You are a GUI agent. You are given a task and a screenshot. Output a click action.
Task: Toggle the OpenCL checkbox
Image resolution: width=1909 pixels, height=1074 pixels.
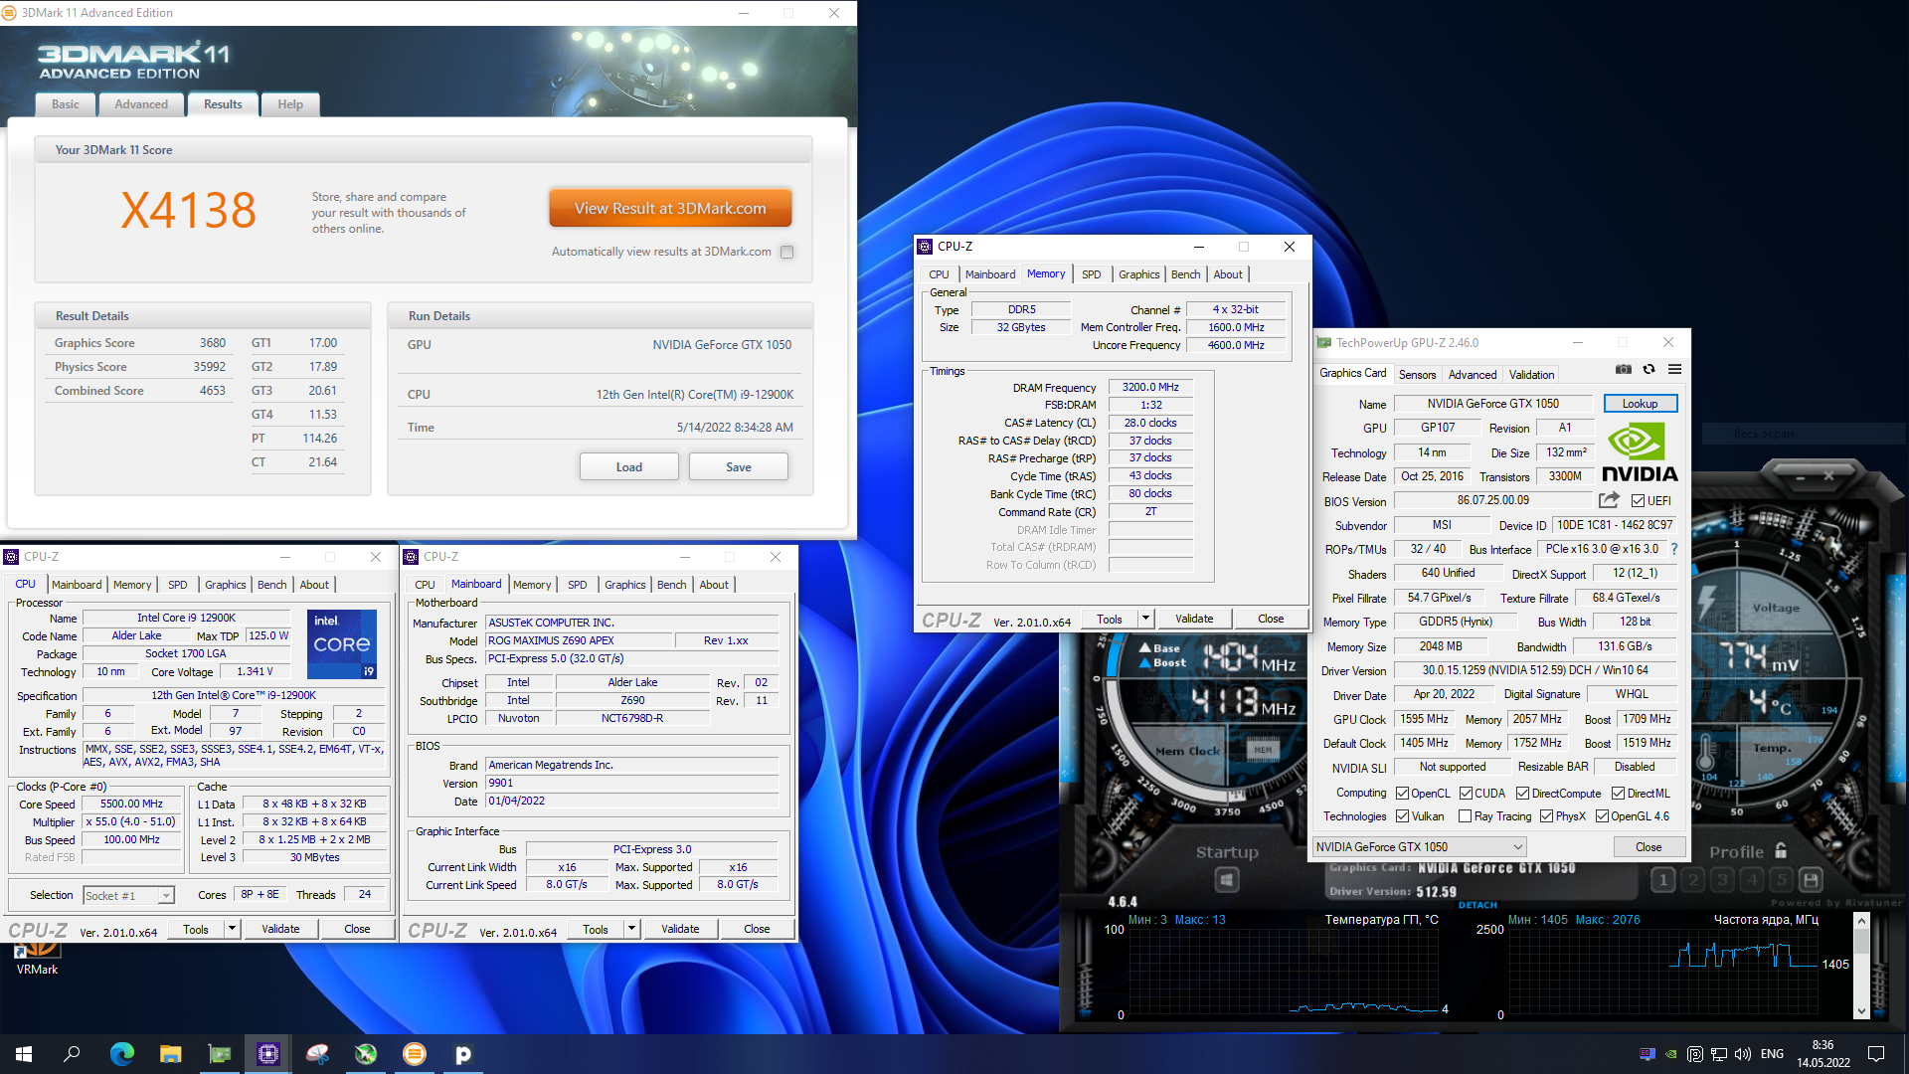[x=1402, y=794]
